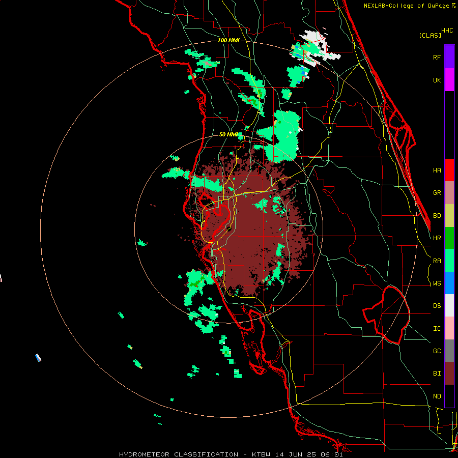Click 'NEXLAB-College of DuPage' text
The image size is (458, 458).
coord(407,6)
